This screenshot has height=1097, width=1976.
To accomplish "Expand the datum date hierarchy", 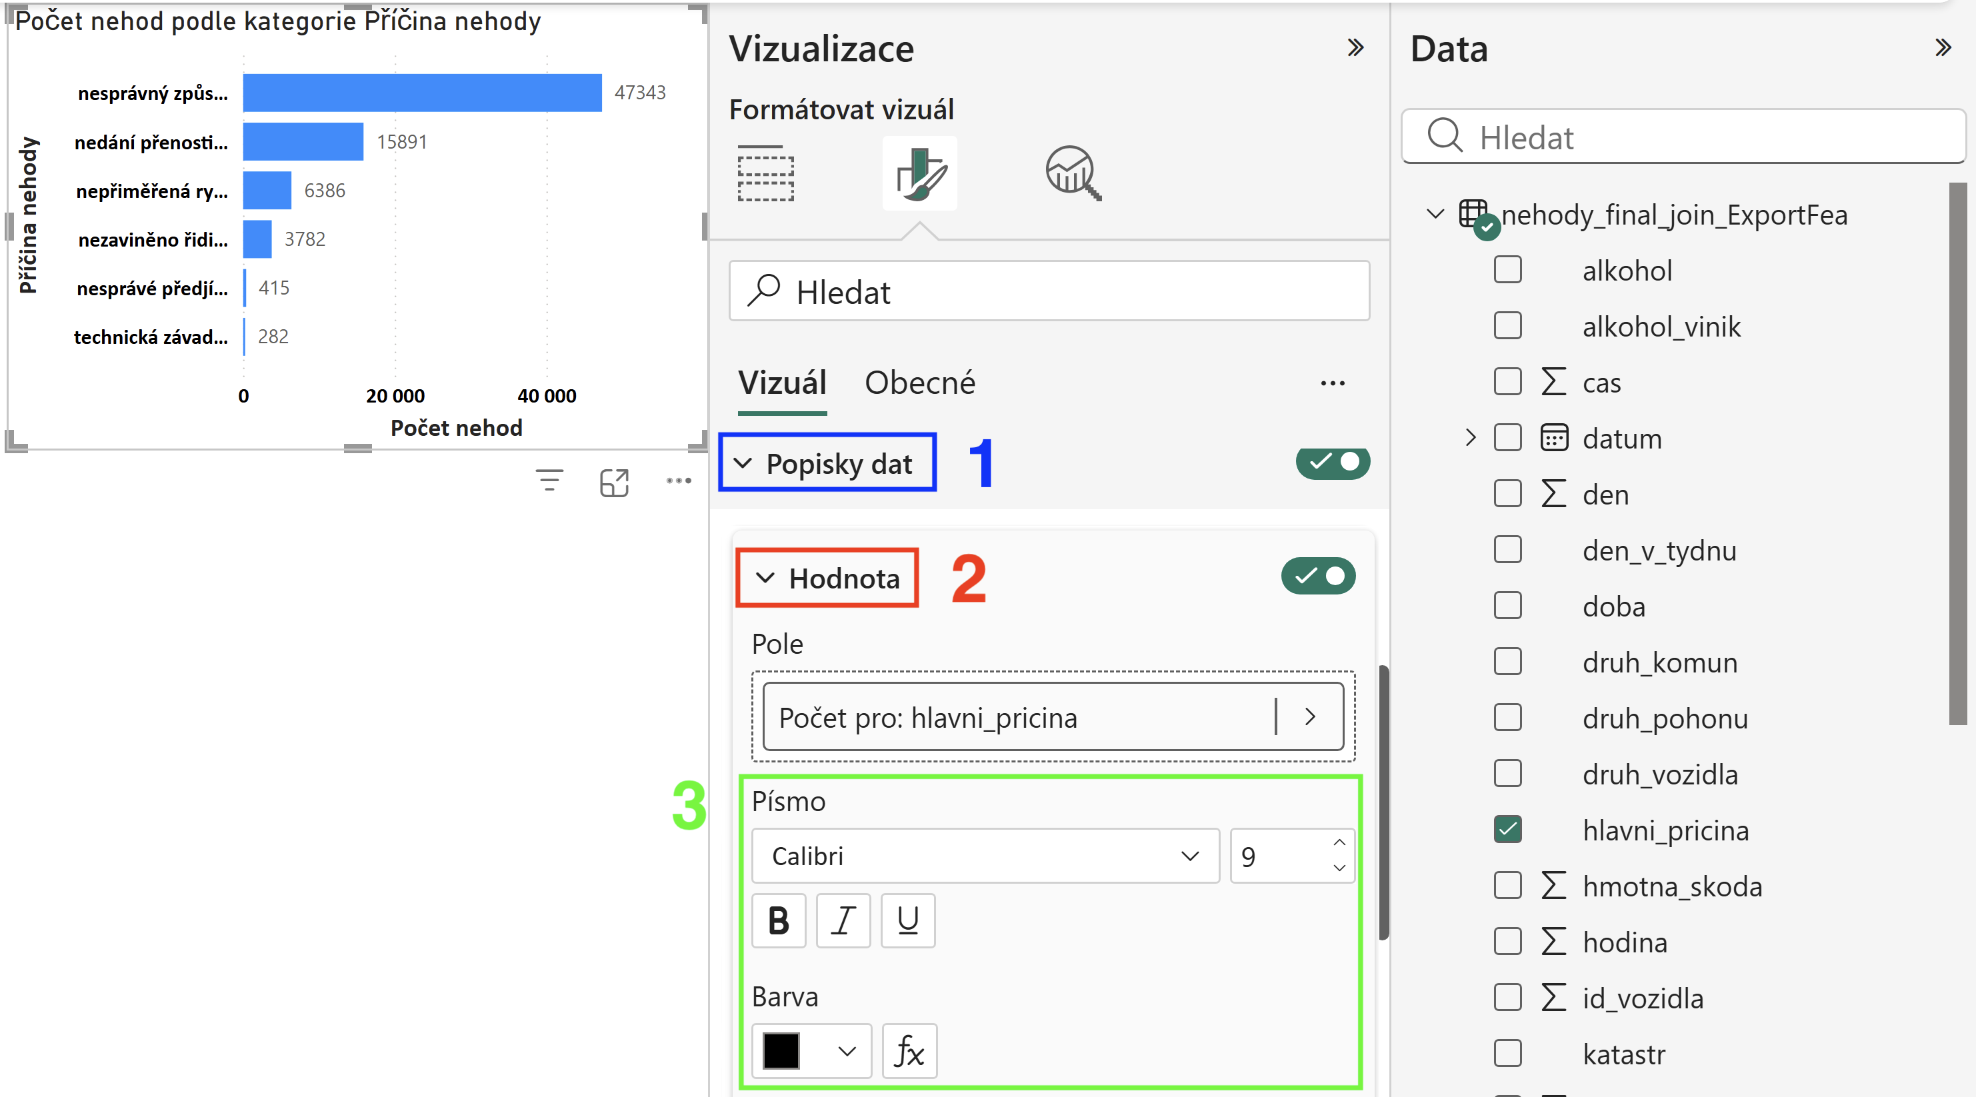I will coord(1470,438).
